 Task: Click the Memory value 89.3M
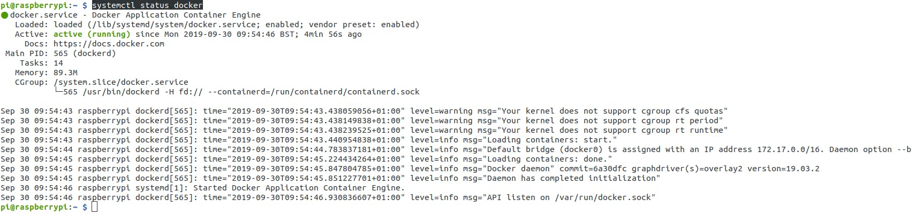click(x=65, y=73)
